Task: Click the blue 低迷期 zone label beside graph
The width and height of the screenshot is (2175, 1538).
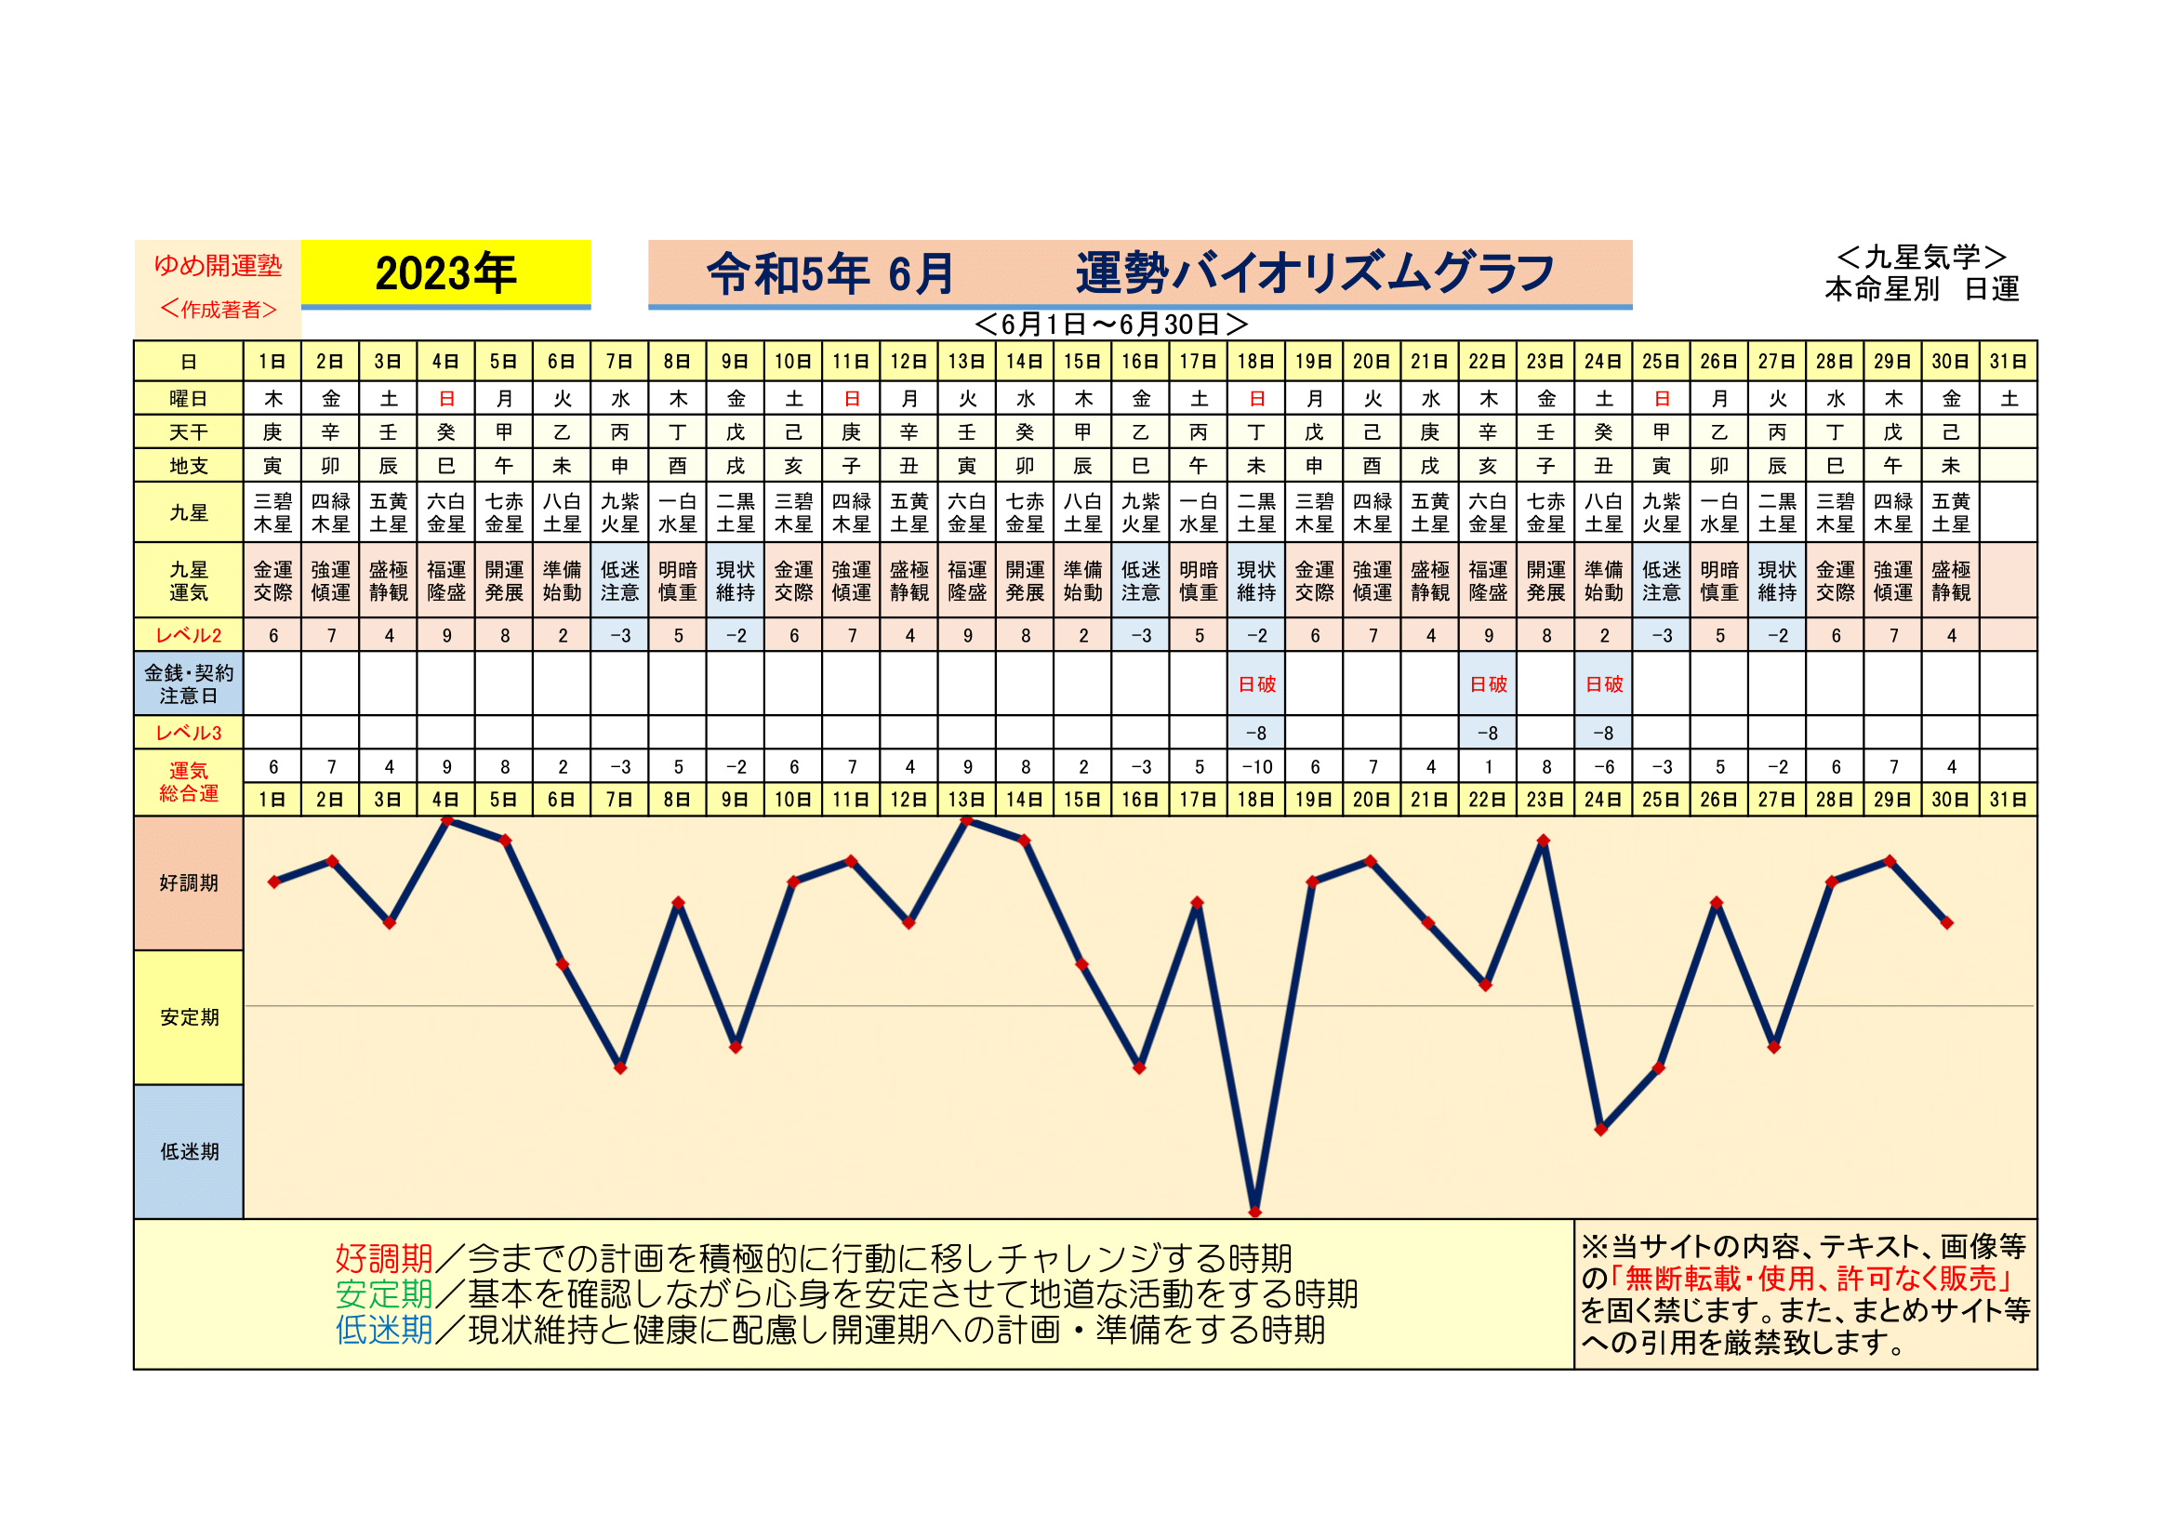Action: pos(189,1151)
